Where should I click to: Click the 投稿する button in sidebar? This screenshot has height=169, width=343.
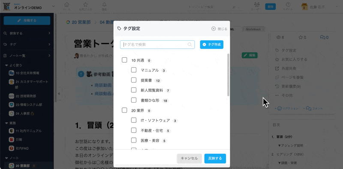point(27,20)
